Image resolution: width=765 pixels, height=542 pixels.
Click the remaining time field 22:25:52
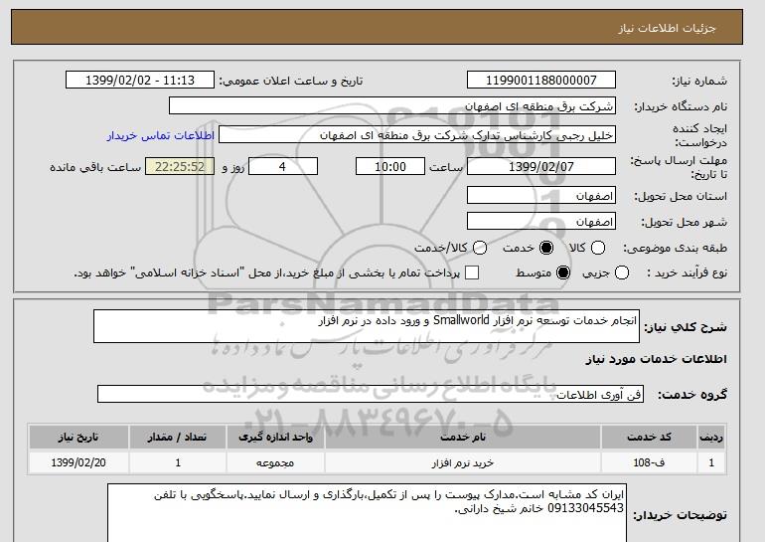(180, 166)
